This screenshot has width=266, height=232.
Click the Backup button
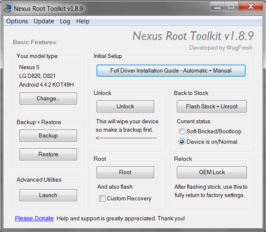[x=48, y=136]
